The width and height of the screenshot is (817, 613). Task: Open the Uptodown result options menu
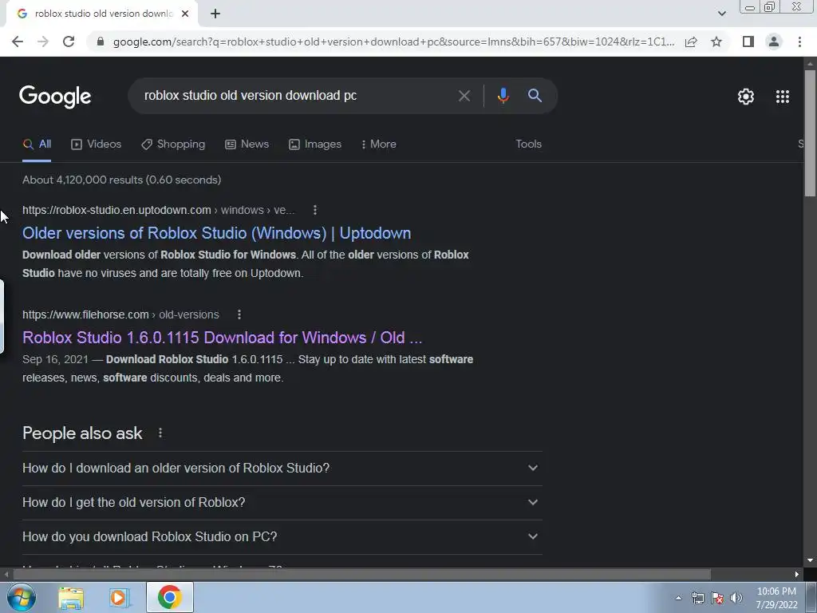click(314, 210)
